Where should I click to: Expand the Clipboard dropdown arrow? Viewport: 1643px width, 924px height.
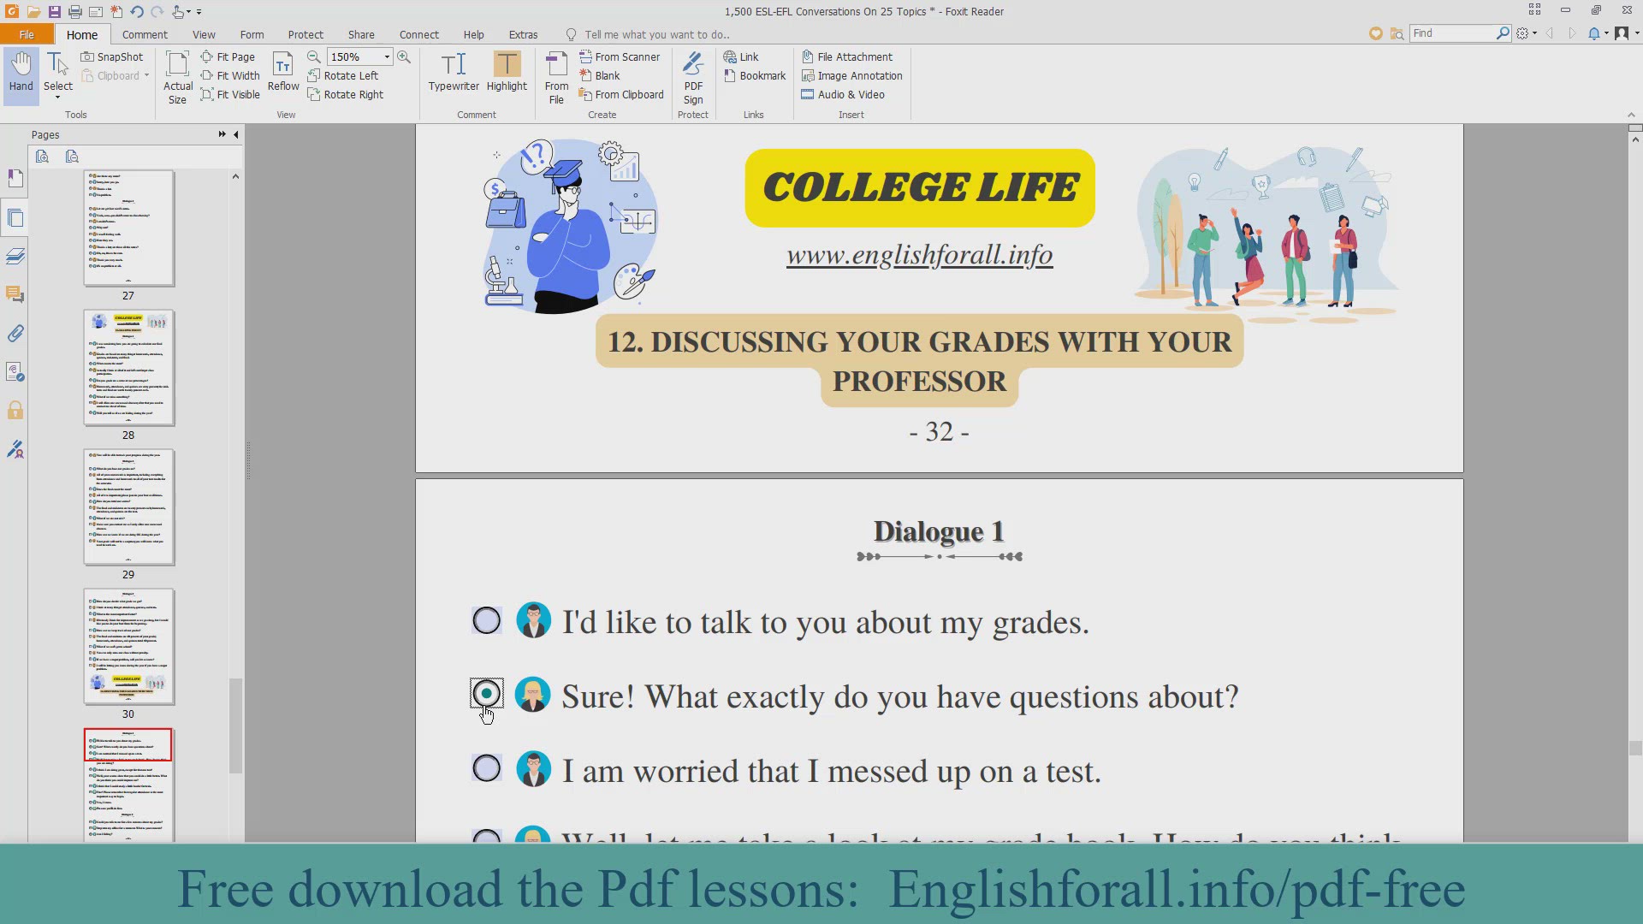click(x=147, y=75)
